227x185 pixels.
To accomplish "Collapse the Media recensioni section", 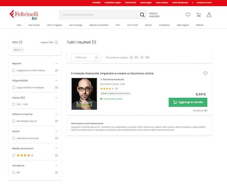I will point(57,148).
